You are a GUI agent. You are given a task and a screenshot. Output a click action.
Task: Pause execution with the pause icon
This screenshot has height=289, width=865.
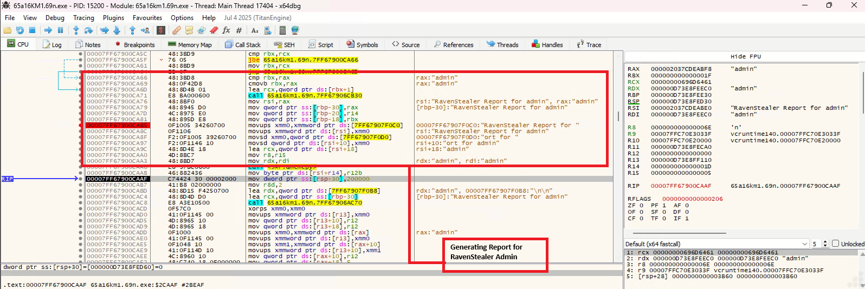(60, 30)
